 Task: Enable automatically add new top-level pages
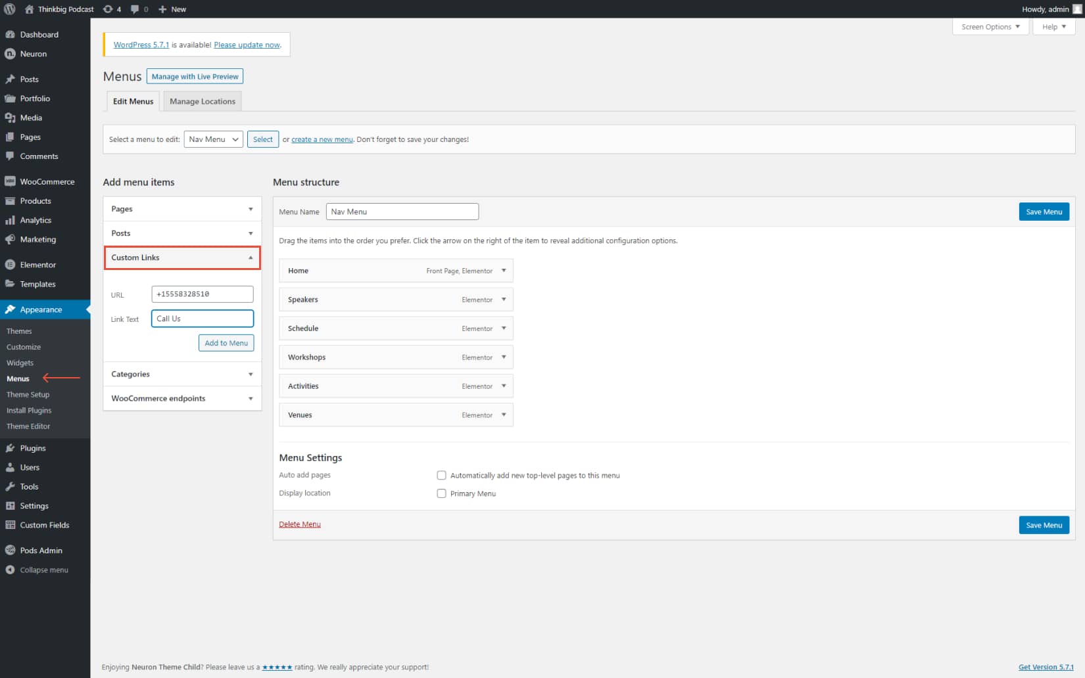(441, 475)
